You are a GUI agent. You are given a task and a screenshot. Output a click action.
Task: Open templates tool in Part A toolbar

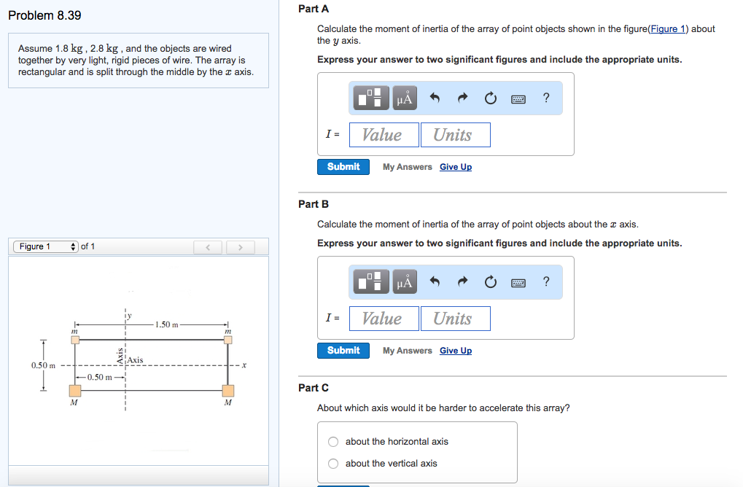[x=372, y=98]
